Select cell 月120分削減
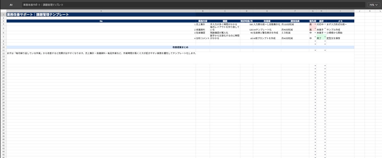The width and height of the screenshot is (382, 158). (x=295, y=24)
